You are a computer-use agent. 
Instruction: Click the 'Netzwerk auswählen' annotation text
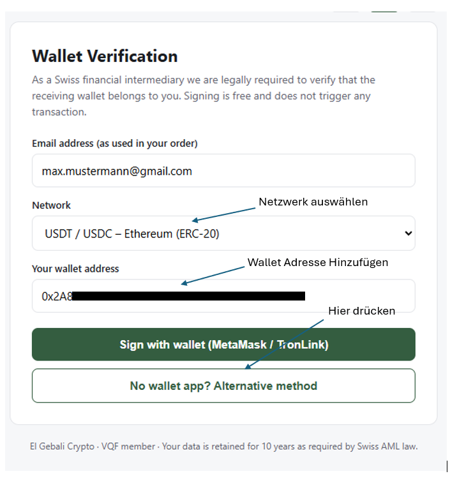pos(313,202)
